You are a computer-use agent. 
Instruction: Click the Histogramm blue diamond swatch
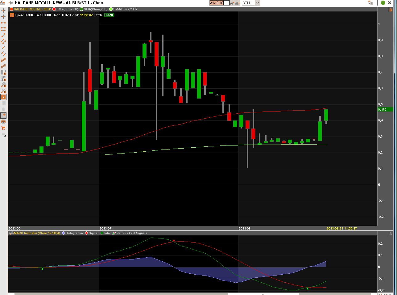point(64,233)
